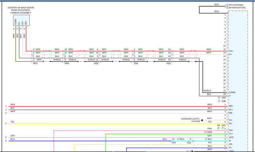Click the CGND terminal at pin 23
This screenshot has width=255, height=152.
click(x=232, y=92)
